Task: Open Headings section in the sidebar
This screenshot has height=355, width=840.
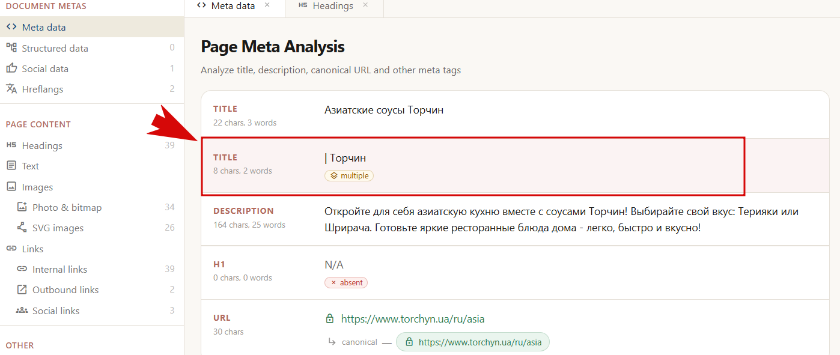Action: point(92,145)
